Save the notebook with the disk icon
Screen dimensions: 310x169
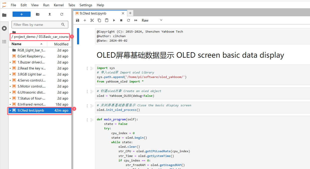pyautogui.click(x=78, y=20)
